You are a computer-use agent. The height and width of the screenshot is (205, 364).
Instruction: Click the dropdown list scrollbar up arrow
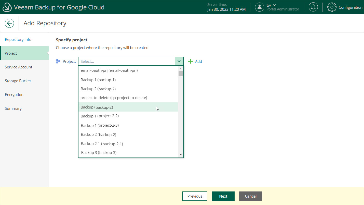point(181,68)
